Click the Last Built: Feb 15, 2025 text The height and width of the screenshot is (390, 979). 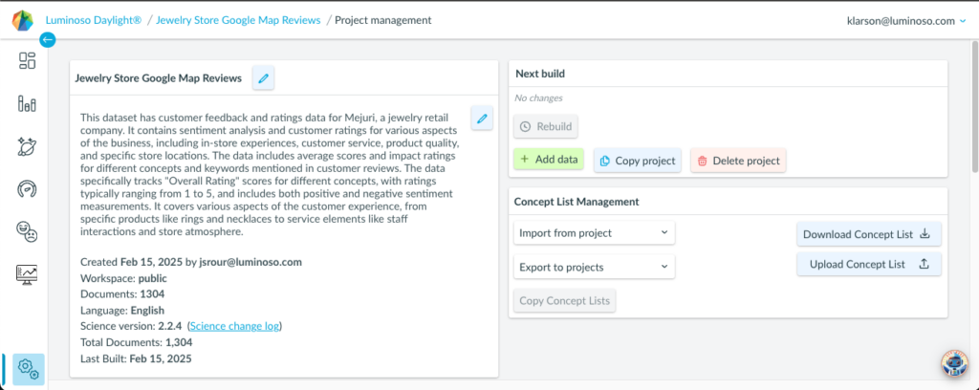[136, 358]
